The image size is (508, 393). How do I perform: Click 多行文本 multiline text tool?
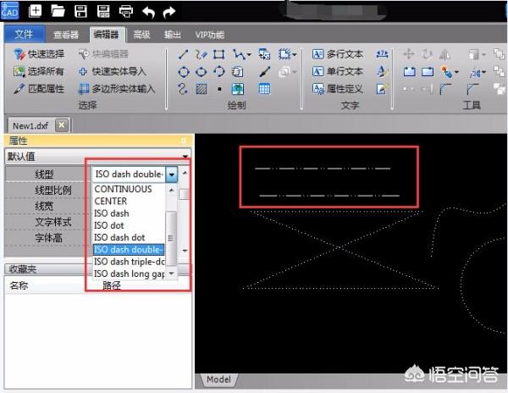coord(338,54)
